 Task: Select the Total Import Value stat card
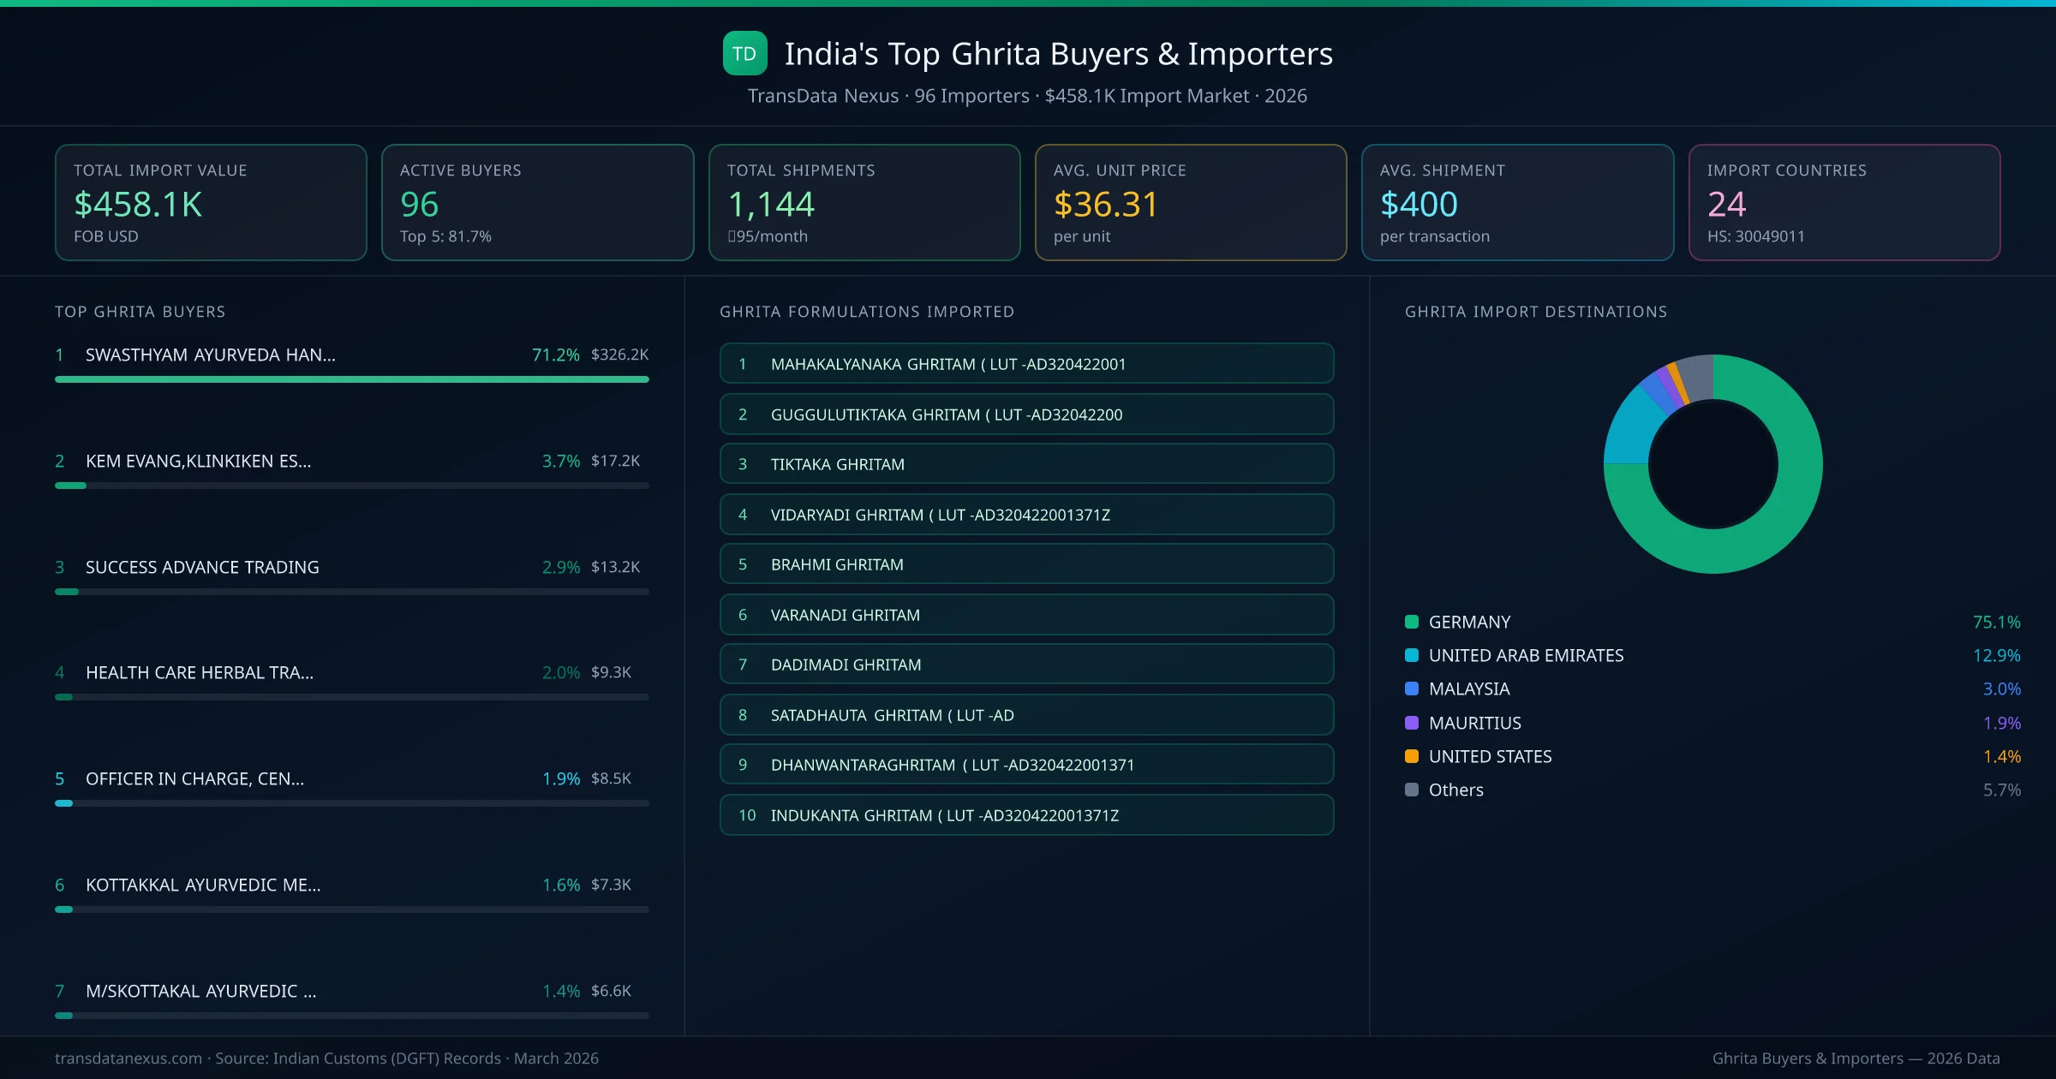[x=211, y=202]
